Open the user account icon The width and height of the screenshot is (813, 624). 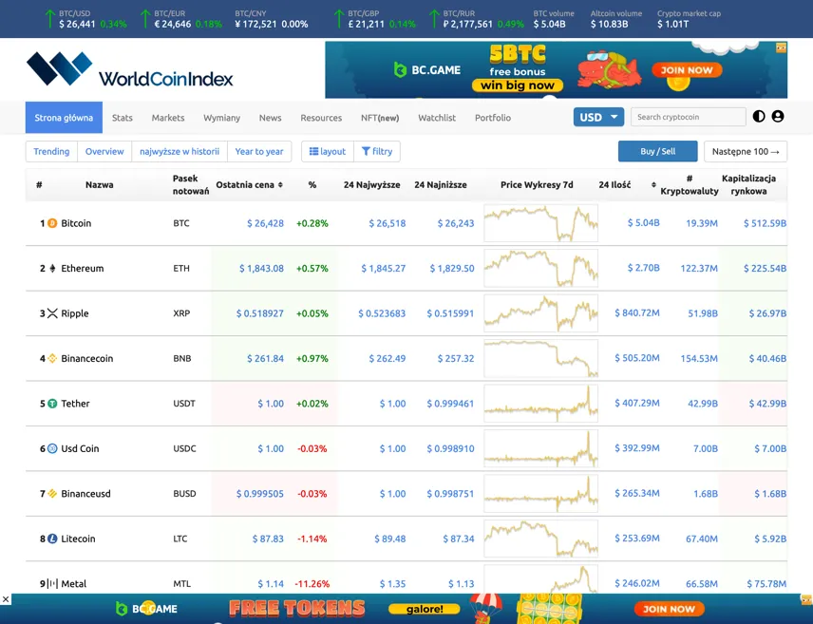pos(777,117)
